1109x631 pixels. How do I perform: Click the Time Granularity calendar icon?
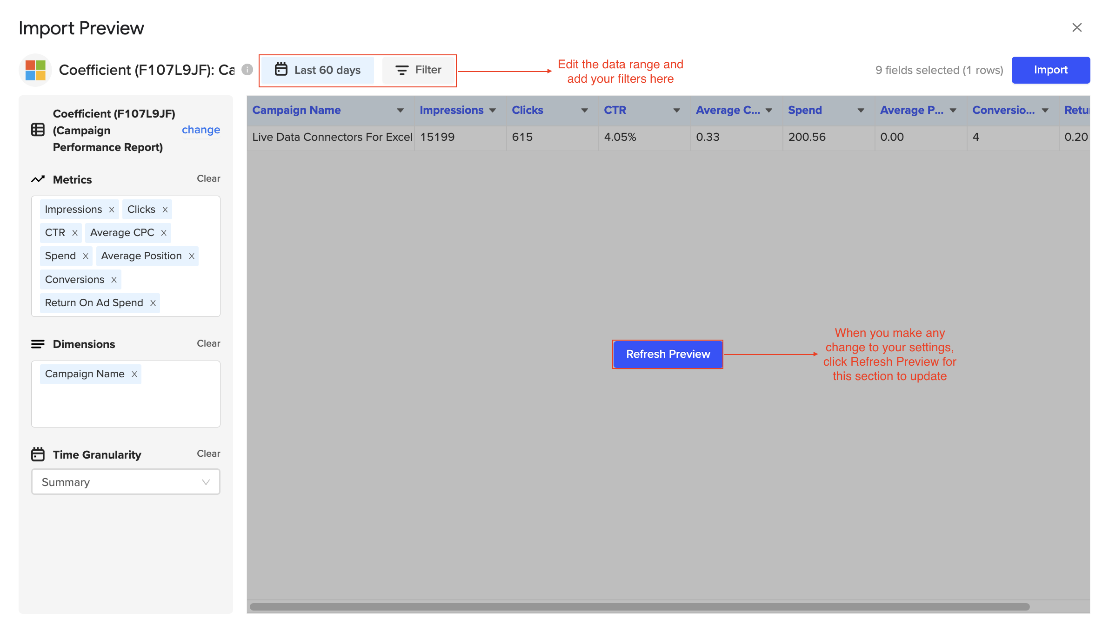pos(38,454)
